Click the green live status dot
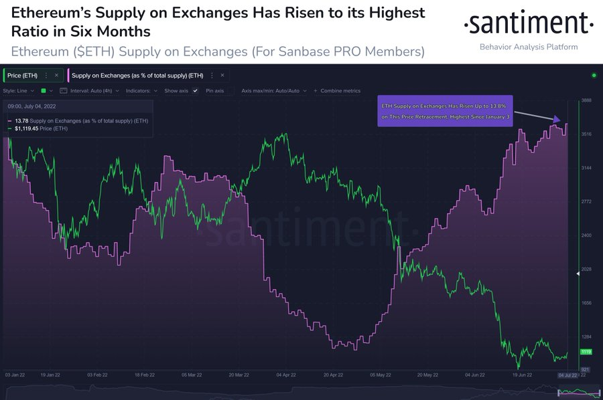The width and height of the screenshot is (603, 400). click(x=594, y=75)
